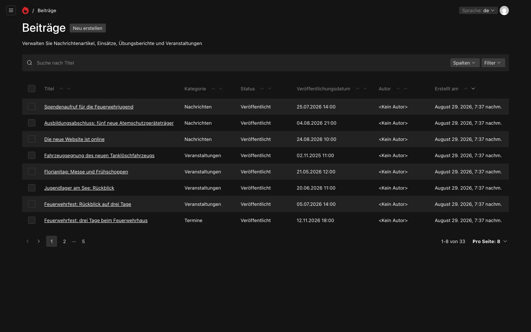
Task: Click the Veröffentlichungsdatum column header label
Action: pos(323,89)
